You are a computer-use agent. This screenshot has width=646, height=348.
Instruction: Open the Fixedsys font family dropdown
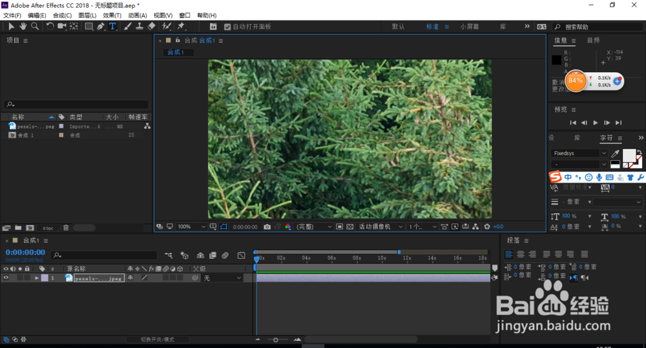(x=578, y=153)
